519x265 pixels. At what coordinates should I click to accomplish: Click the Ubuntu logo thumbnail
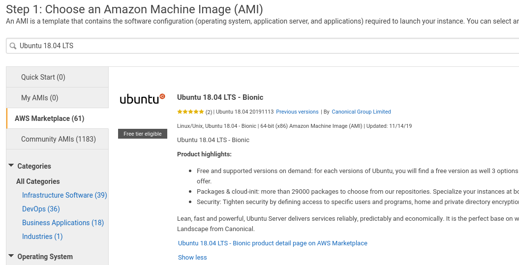click(142, 99)
